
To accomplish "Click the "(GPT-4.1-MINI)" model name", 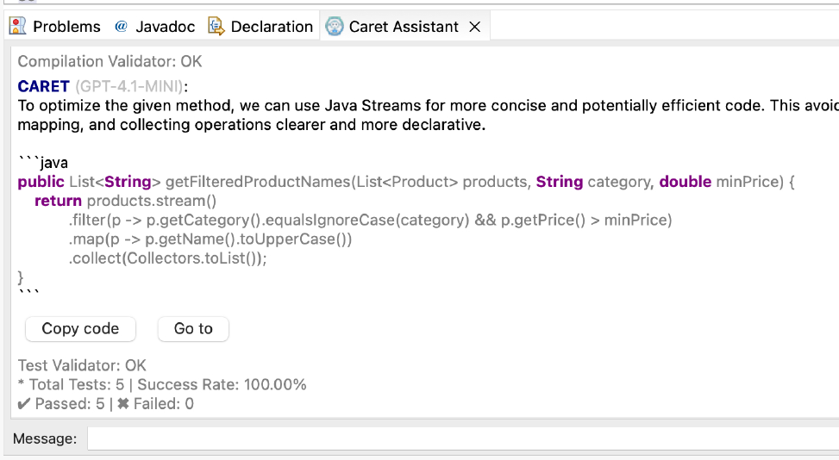I will coord(129,86).
